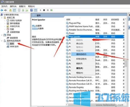Click the 计算机管理(本地) root icon
Viewport: 130px width, 107px height.
[x=2, y=15]
